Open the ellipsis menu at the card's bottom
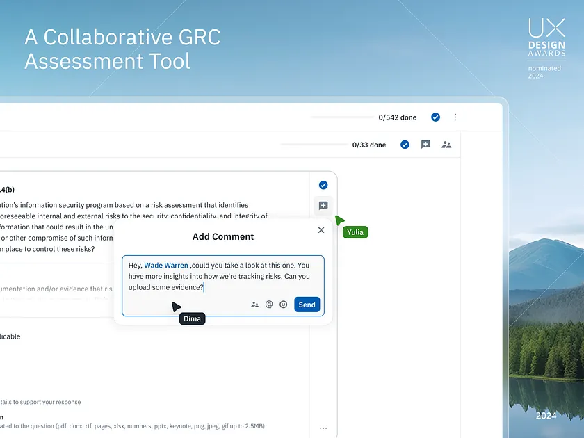 click(x=323, y=428)
